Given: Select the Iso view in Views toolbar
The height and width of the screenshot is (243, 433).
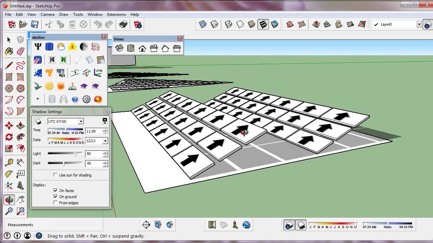Looking at the screenshot, I should (x=119, y=48).
